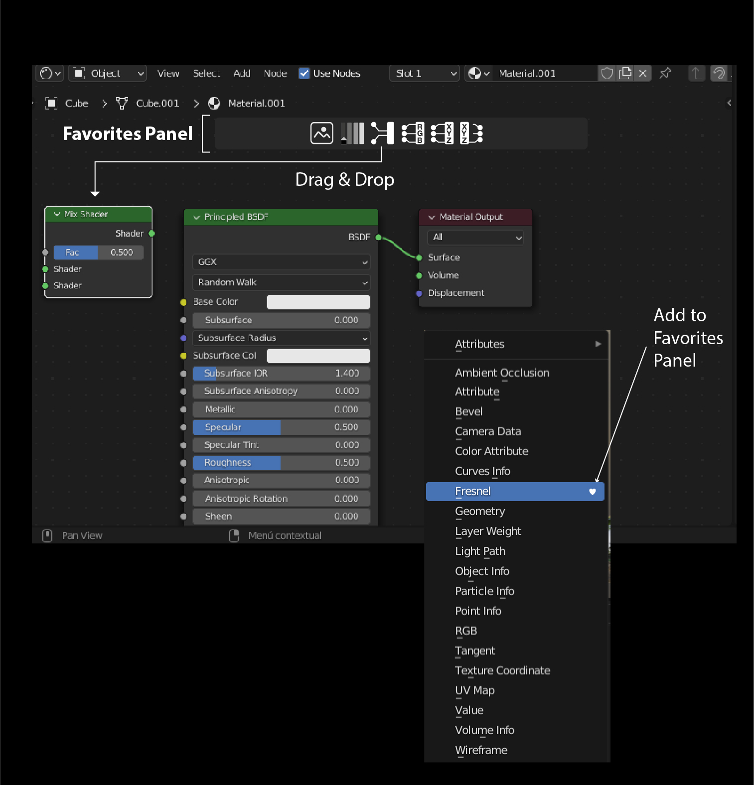
Task: Click the Material.001 name field
Action: [545, 74]
